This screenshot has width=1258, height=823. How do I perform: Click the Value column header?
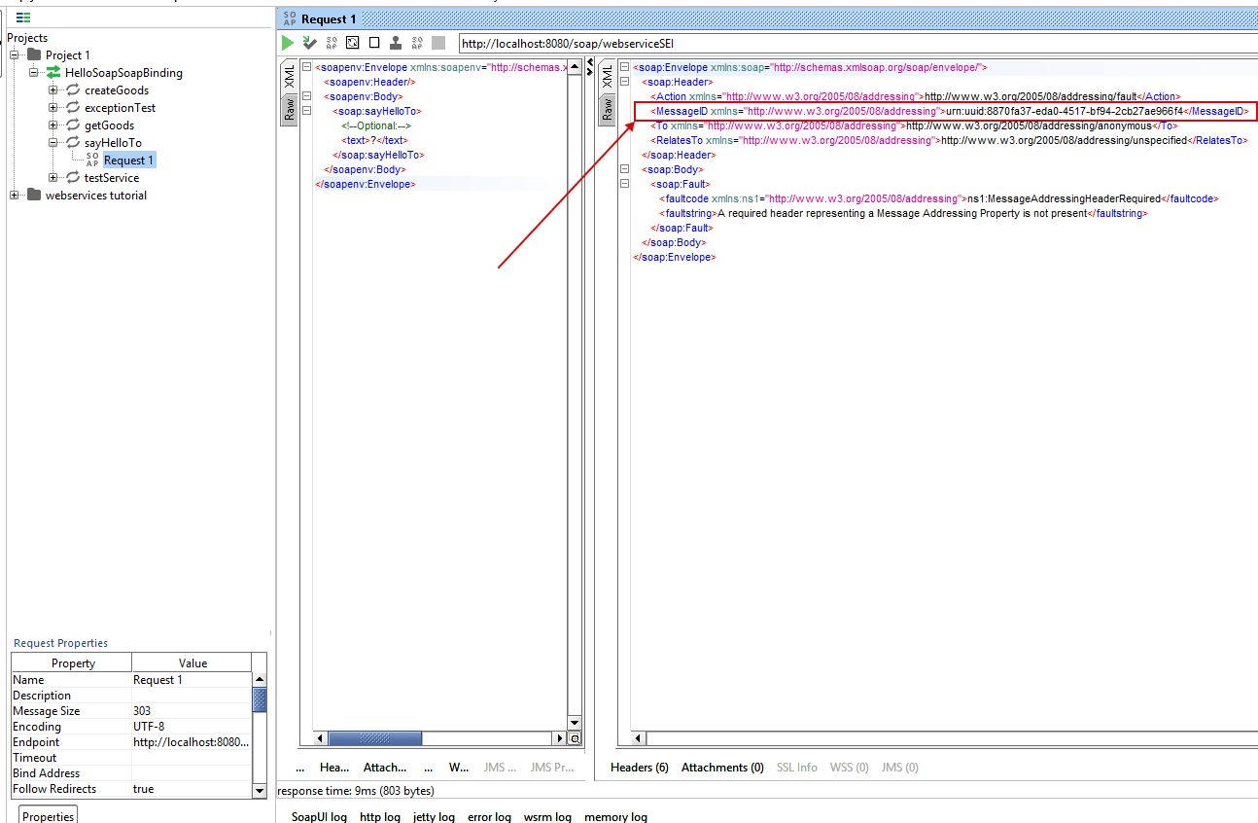coord(192,662)
